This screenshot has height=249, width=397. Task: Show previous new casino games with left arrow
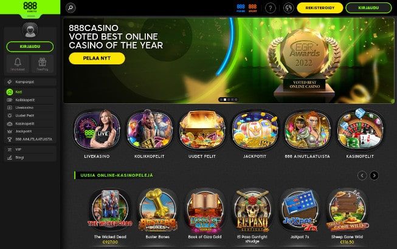362,175
